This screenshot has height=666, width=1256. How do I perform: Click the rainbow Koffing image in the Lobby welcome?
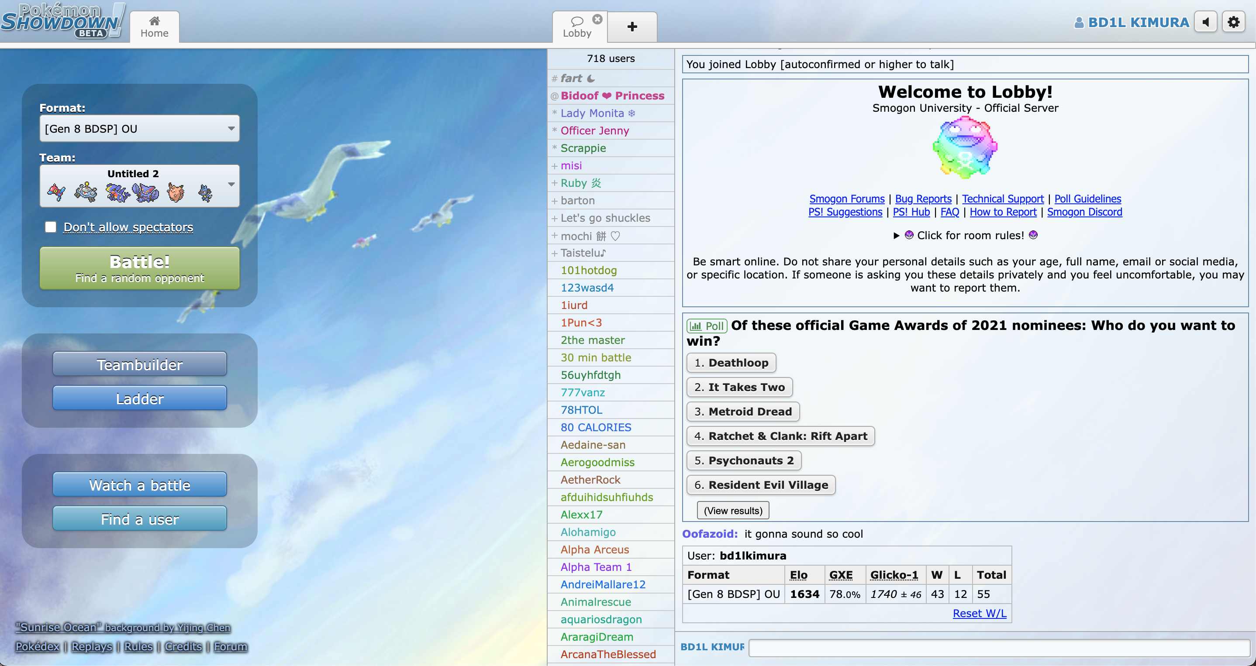(965, 148)
